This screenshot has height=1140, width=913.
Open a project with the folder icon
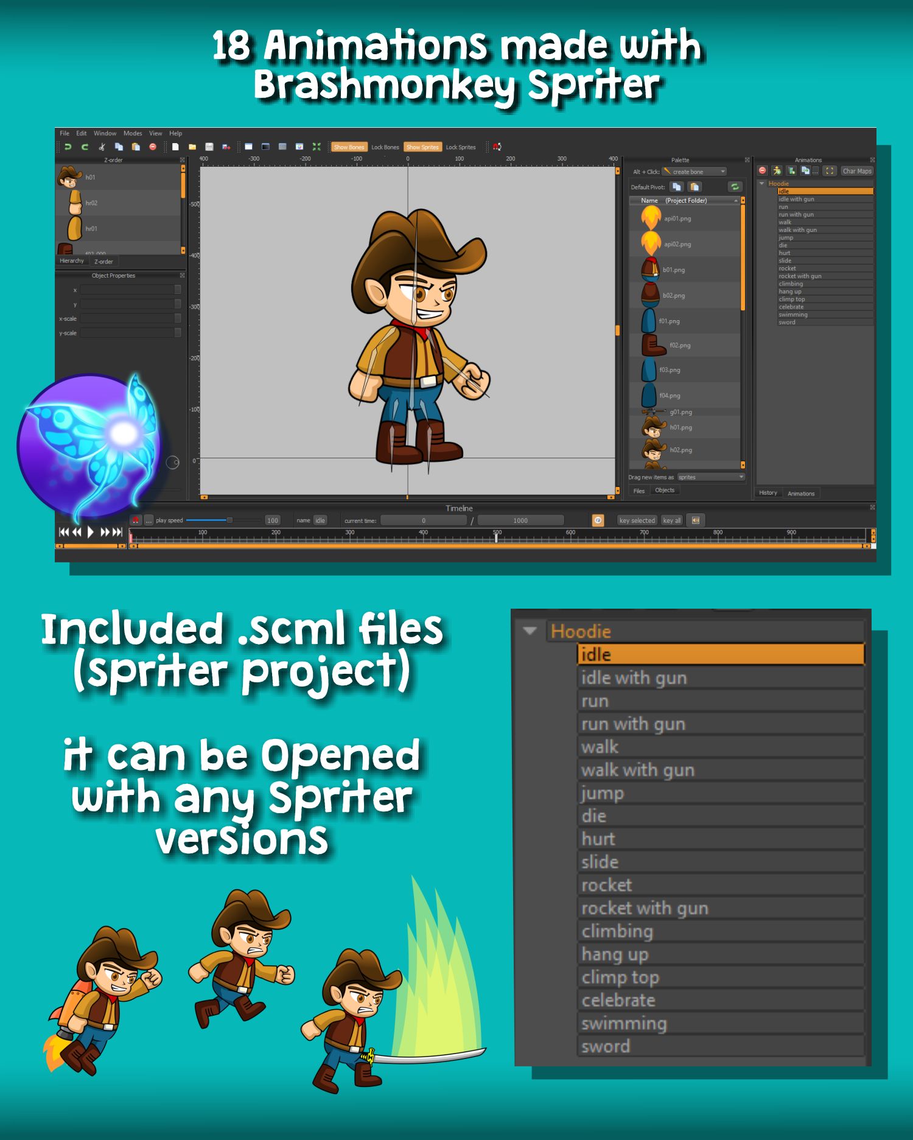[x=192, y=147]
